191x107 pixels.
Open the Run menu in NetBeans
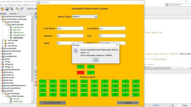click(x=33, y=5)
